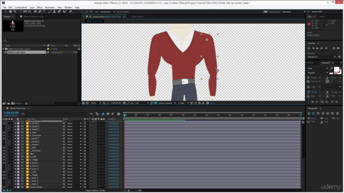Image resolution: width=344 pixels, height=193 pixels.
Task: Click the R_Arm layer label color swatch
Action: pyautogui.click(x=18, y=132)
